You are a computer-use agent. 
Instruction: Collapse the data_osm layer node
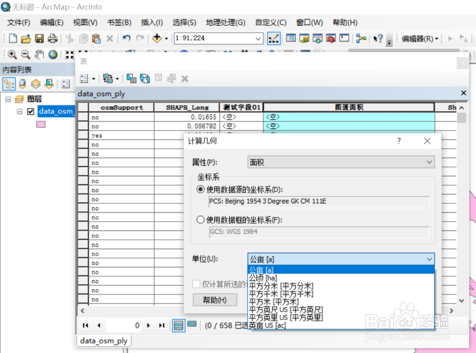[x=20, y=111]
